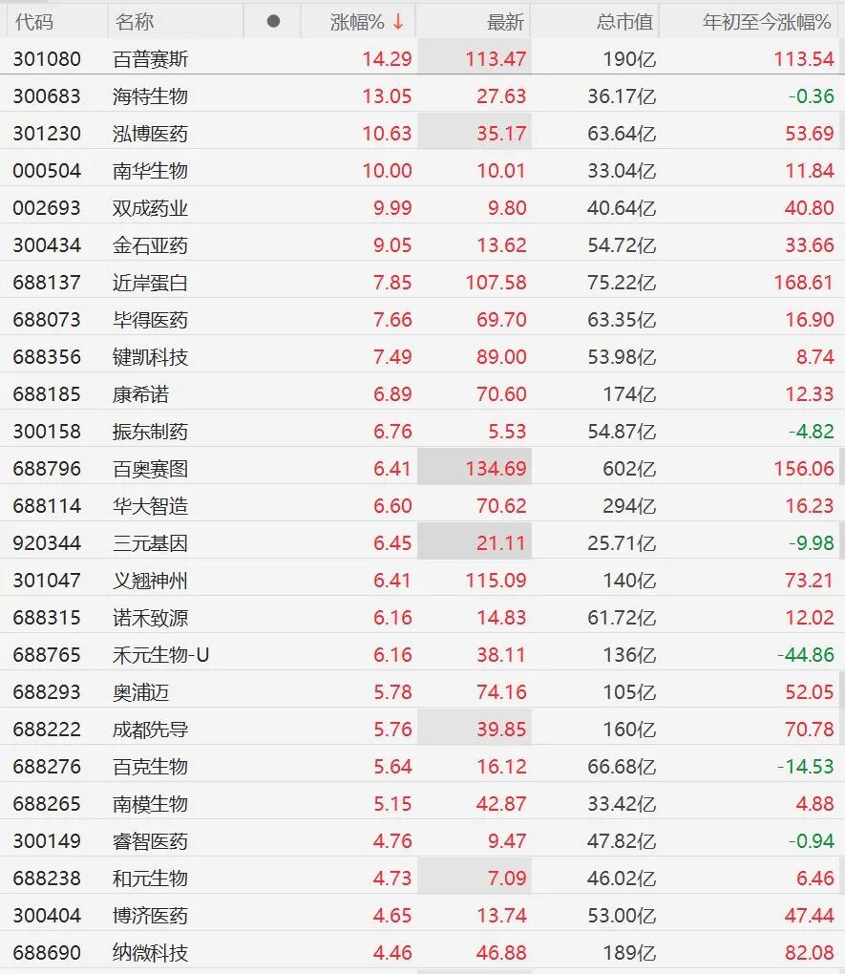This screenshot has width=845, height=974.
Task: Select 成都先导 stock
Action: coord(150,730)
